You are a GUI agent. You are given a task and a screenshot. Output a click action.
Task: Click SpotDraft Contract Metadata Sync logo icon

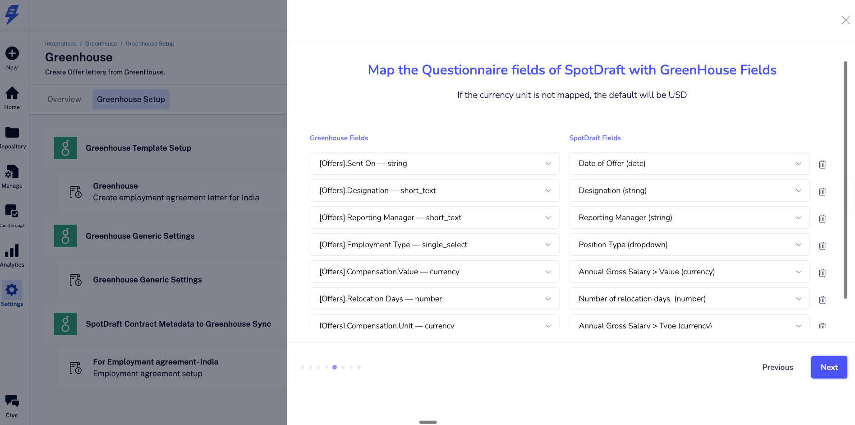[x=65, y=324]
